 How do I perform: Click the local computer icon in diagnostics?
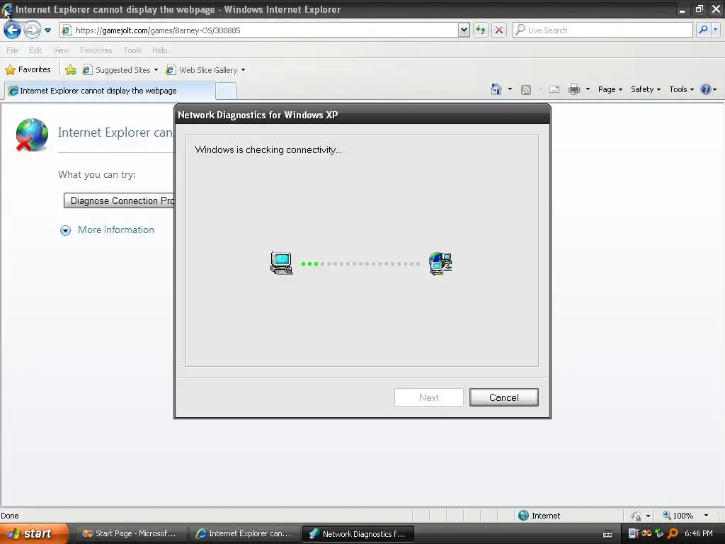pos(282,263)
